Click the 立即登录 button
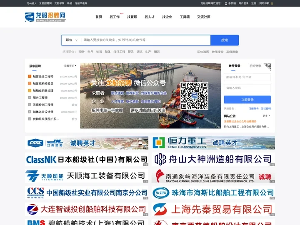The image size is (300, 225). (247, 100)
